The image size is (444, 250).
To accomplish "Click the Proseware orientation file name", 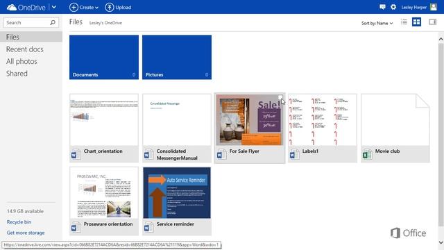I will click(x=108, y=224).
